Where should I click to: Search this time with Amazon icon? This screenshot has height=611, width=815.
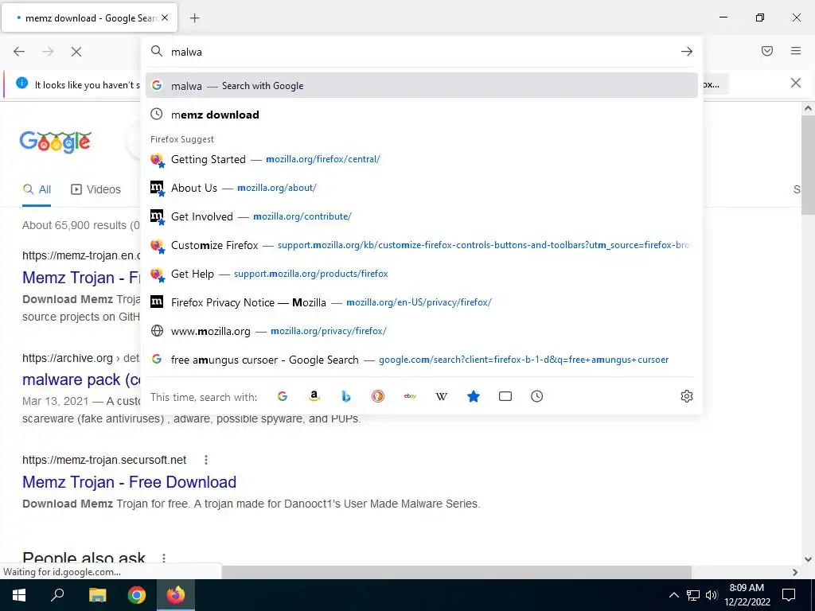point(314,396)
